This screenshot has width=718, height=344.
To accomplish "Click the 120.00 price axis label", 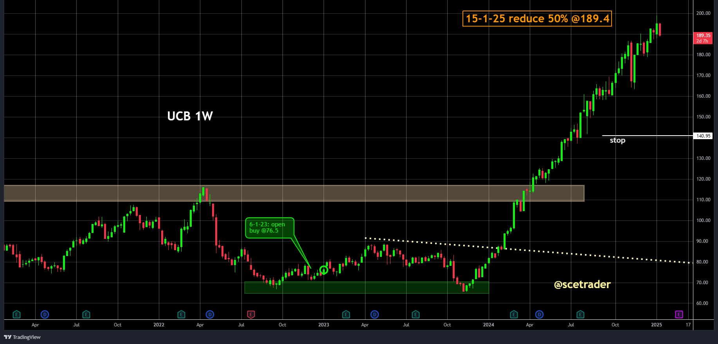I will coord(703,179).
